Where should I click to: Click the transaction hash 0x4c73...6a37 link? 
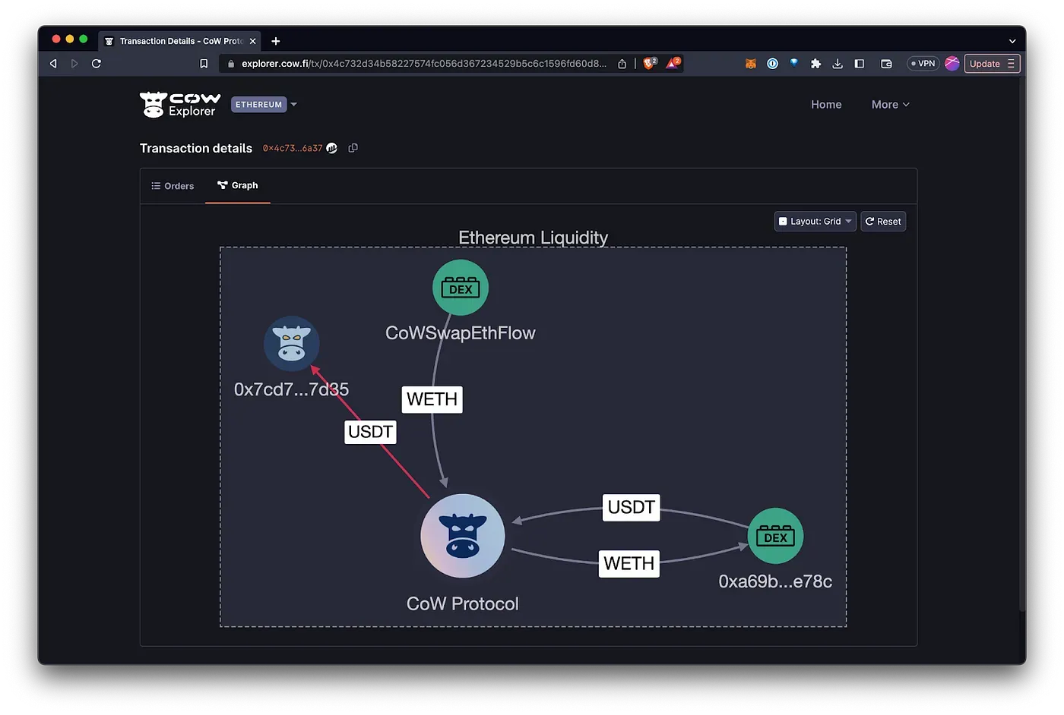(293, 149)
